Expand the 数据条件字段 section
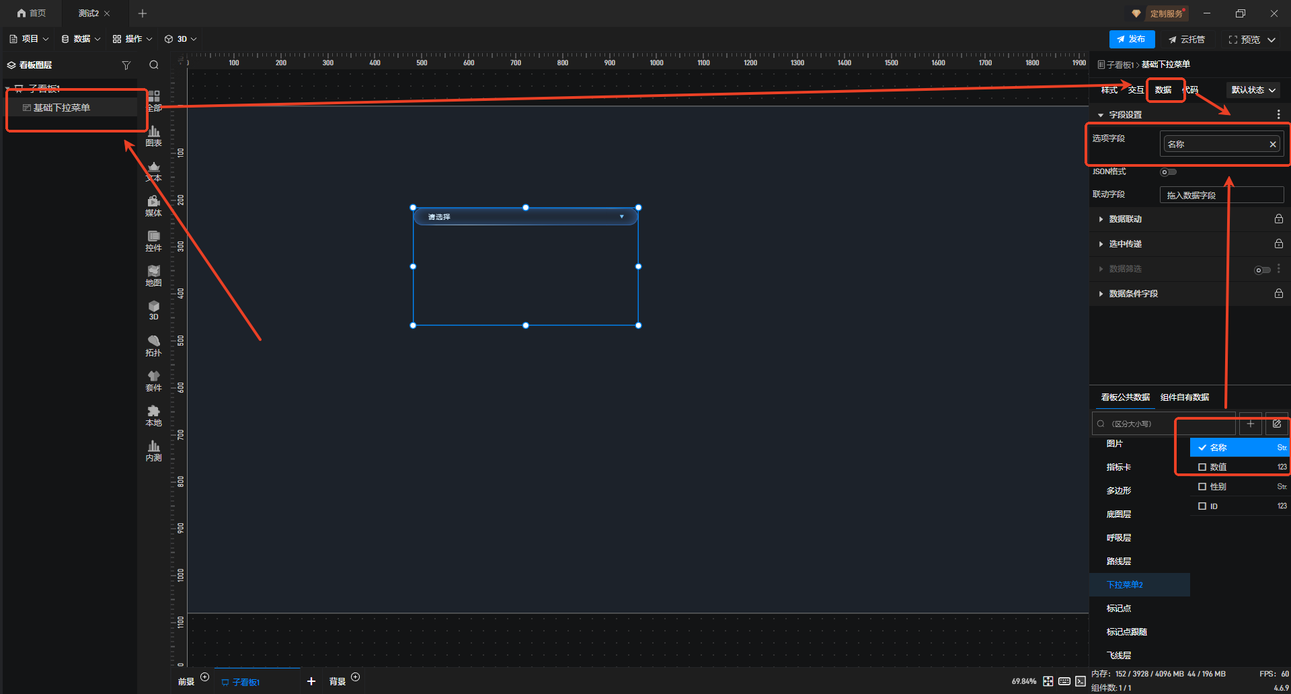Screen dimensions: 1291x694 coord(1133,294)
